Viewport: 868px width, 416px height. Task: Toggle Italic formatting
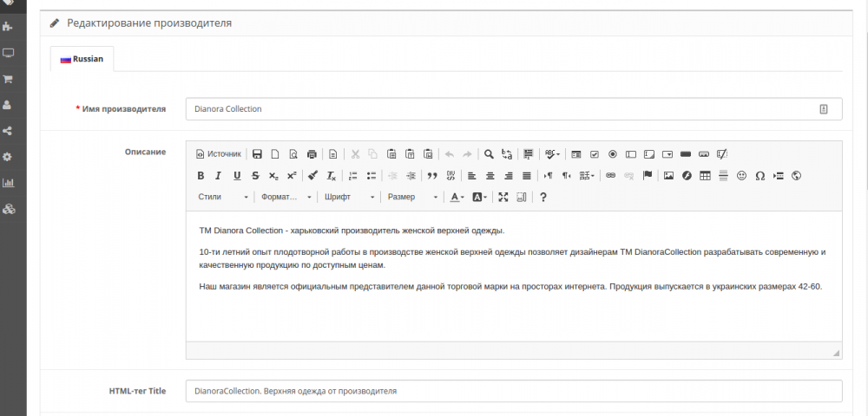[x=219, y=176]
